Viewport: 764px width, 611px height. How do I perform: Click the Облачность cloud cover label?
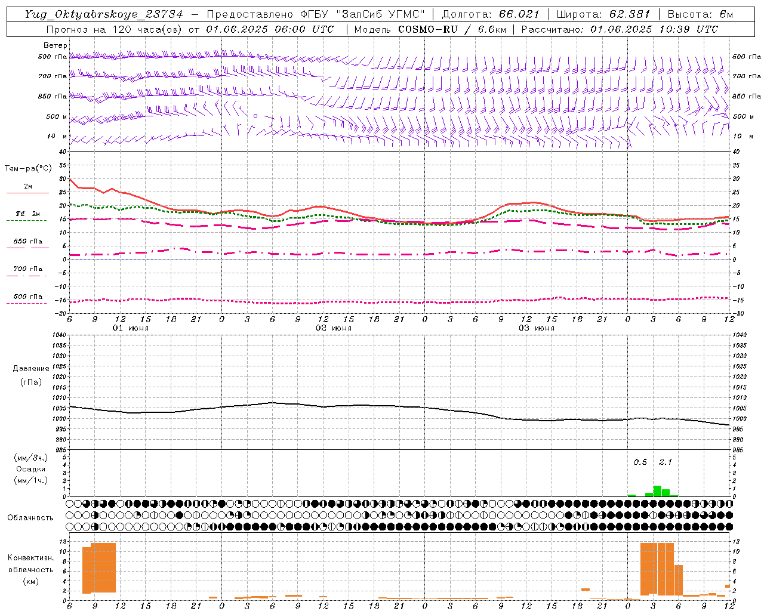(x=30, y=517)
